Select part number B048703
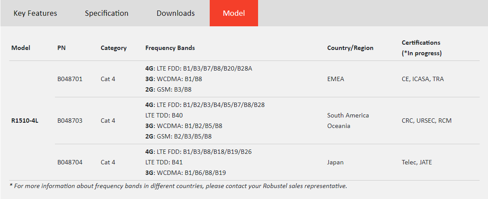 click(x=69, y=121)
